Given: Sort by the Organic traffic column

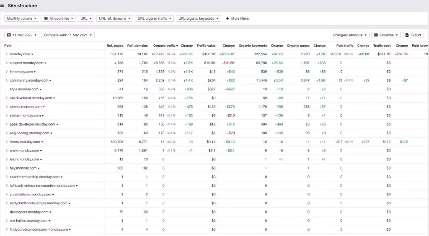Looking at the screenshot, I should coord(165,46).
